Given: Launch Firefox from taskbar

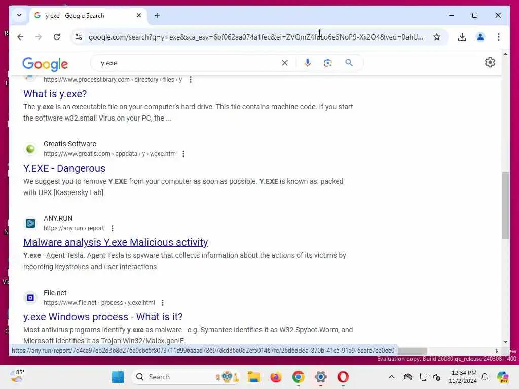Looking at the screenshot, I should coord(276,377).
